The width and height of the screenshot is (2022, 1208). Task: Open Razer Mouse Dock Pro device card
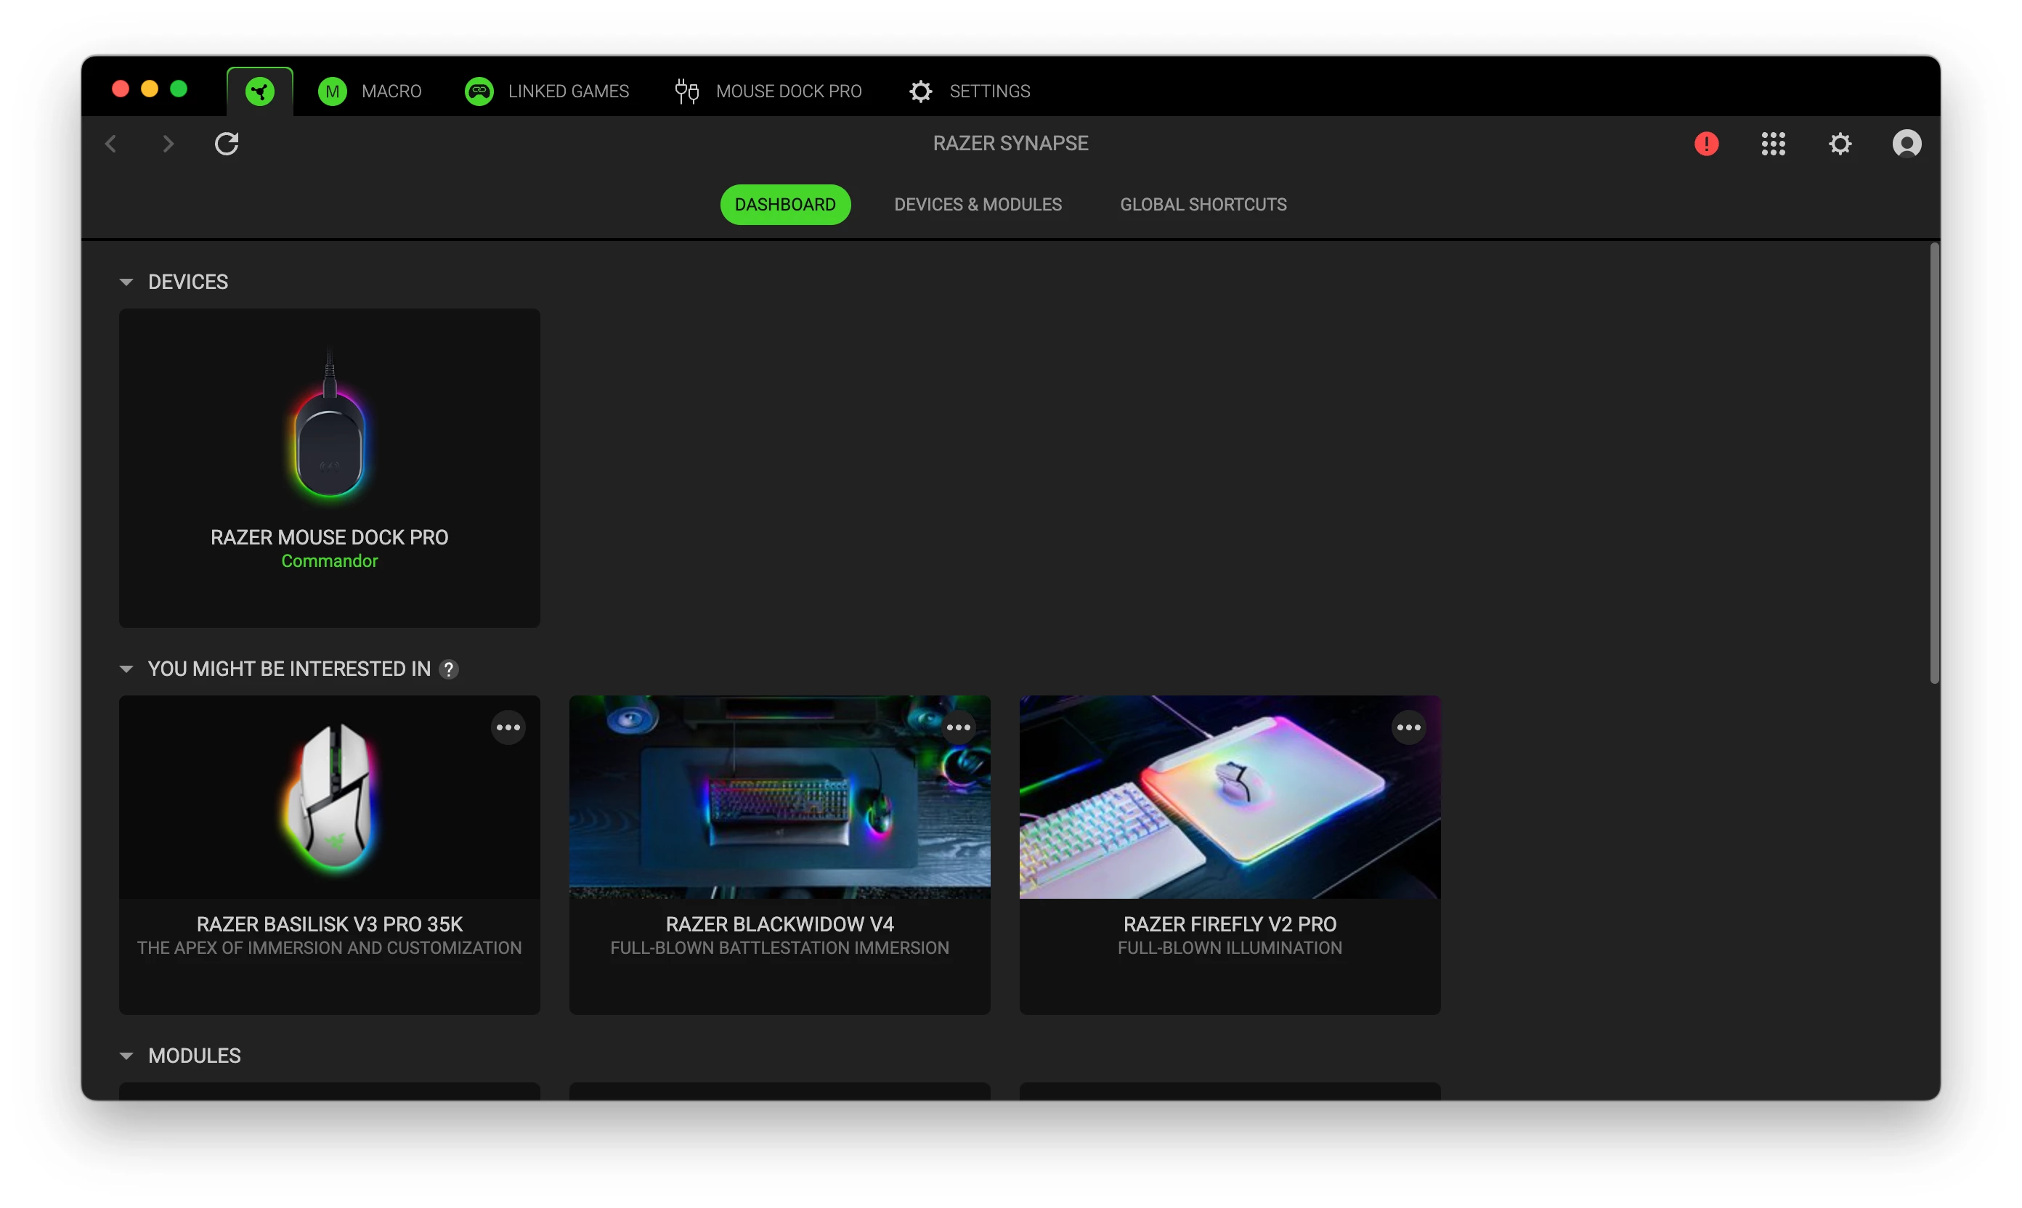point(329,468)
